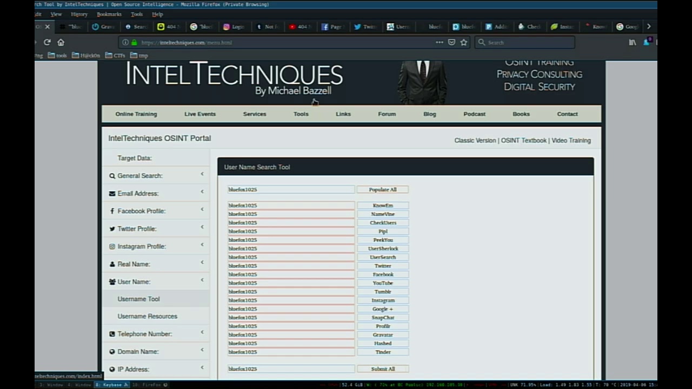Switch to the Tumblr Not Found tab
Image resolution: width=692 pixels, height=389 pixels.
[267, 26]
